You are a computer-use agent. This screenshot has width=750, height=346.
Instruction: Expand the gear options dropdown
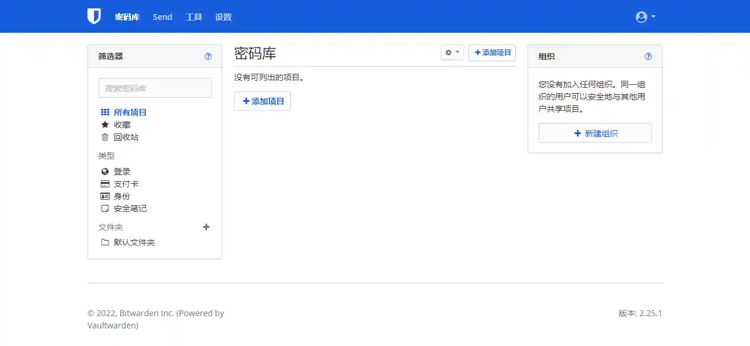tap(452, 53)
